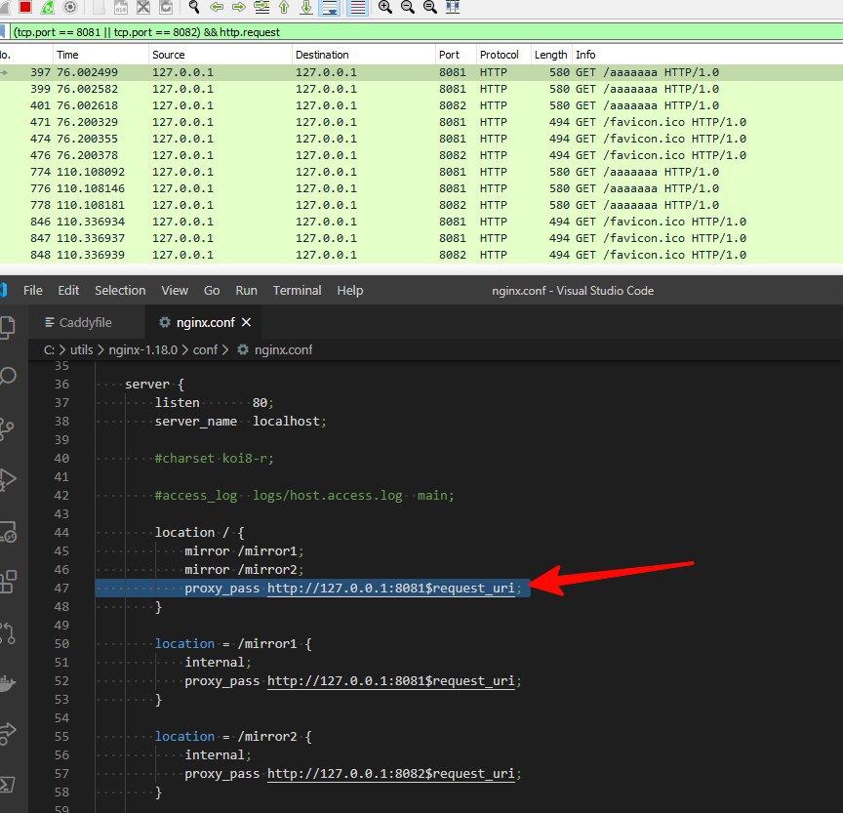Sort packets by the Destination column
This screenshot has height=813, width=843.
(363, 55)
